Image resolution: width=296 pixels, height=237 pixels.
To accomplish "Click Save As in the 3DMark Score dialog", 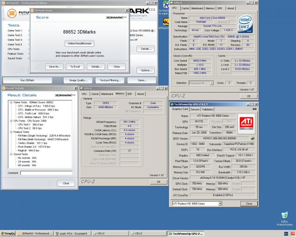I will pos(55,67).
